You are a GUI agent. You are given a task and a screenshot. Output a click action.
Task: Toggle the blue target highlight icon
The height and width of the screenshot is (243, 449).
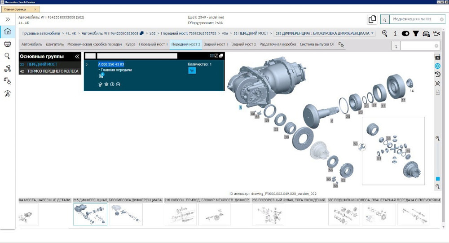[437, 66]
